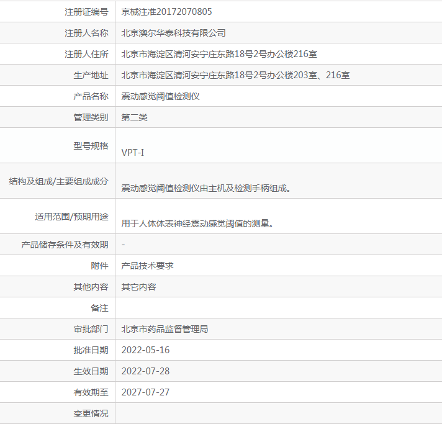Click the 注册人住所 label

(x=86, y=54)
